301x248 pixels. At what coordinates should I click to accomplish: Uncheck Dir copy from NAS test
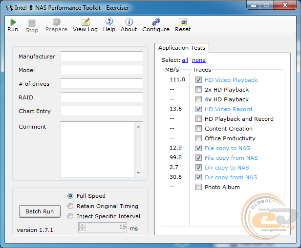tap(198, 177)
